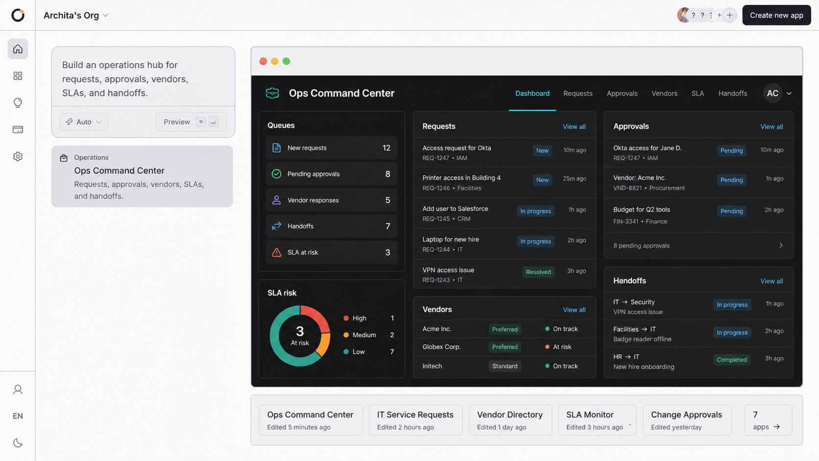Toggle dark mode moon icon
This screenshot has width=819, height=461.
pyautogui.click(x=18, y=443)
